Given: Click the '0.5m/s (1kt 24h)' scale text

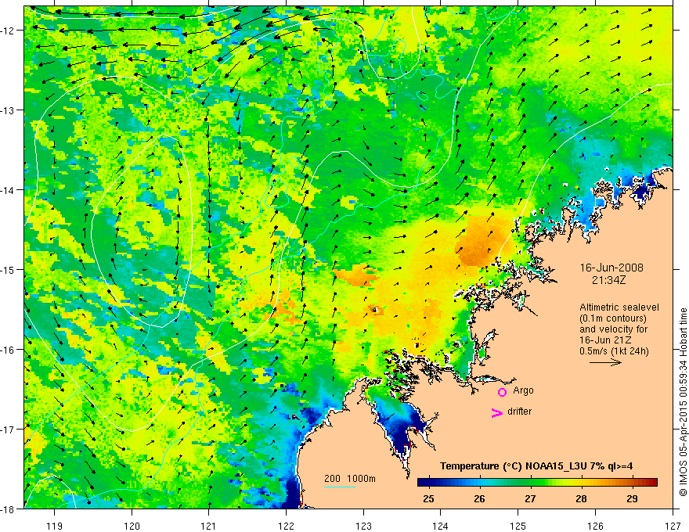Looking at the screenshot, I should pos(614,351).
